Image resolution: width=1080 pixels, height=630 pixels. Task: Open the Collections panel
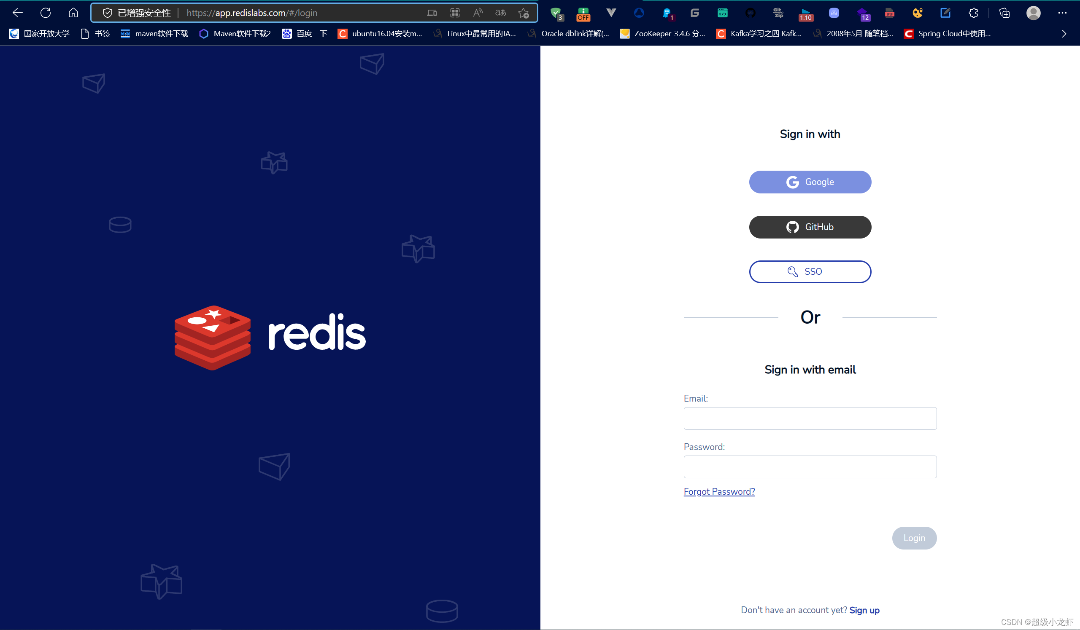click(x=1004, y=13)
